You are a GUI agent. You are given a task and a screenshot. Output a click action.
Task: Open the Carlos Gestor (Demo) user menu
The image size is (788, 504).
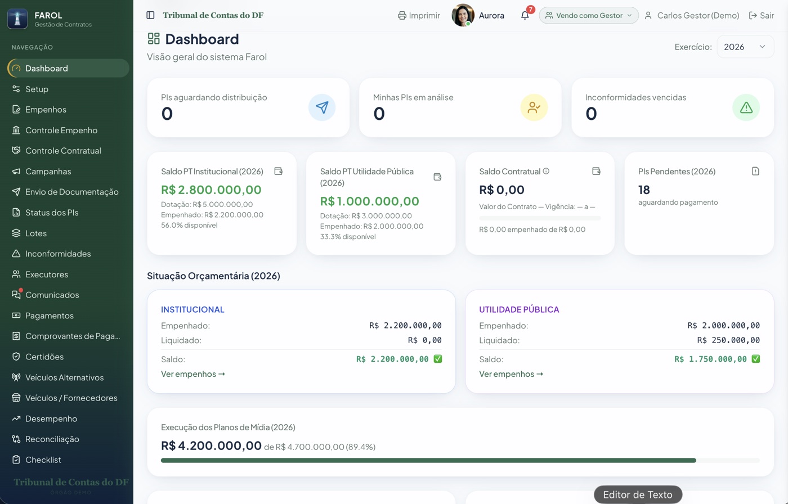[x=692, y=15]
